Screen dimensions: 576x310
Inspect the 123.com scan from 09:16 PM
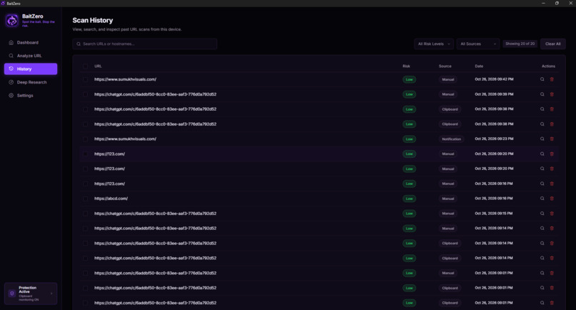coord(542,184)
